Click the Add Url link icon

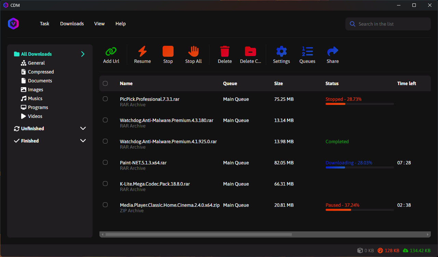pyautogui.click(x=111, y=52)
